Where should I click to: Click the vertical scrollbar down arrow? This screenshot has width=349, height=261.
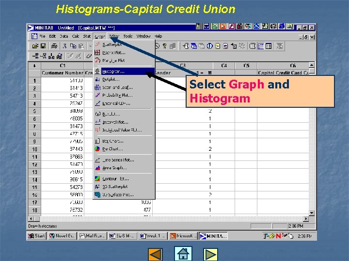point(312,213)
